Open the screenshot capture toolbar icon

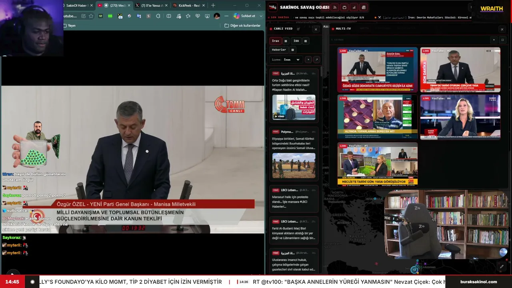coord(207,16)
